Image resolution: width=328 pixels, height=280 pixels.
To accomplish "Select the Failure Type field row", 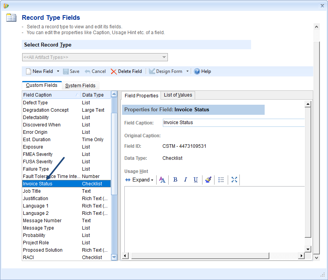I will tap(66, 169).
